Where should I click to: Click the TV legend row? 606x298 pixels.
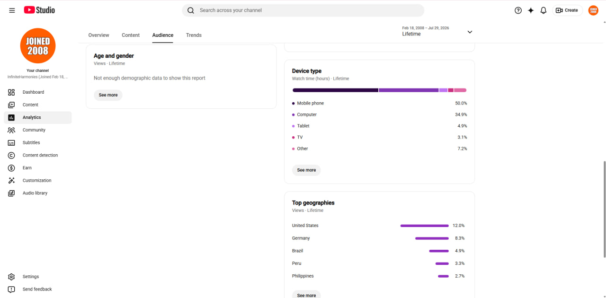pos(379,137)
